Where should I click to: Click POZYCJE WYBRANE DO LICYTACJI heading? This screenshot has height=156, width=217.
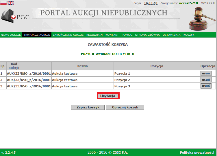click(108, 54)
